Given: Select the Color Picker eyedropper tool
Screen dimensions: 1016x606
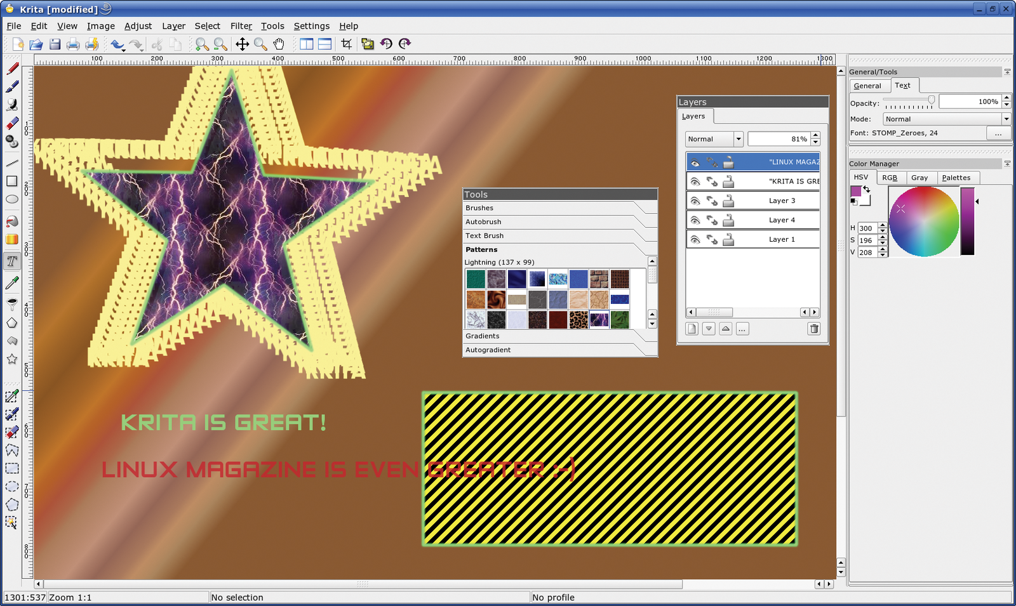Looking at the screenshot, I should 12,283.
